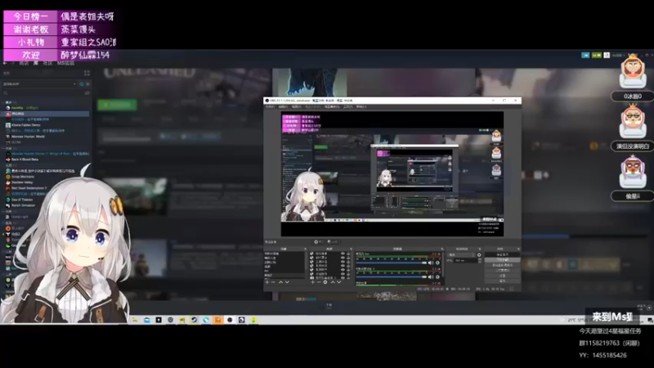This screenshot has width=654, height=368.
Task: Pop out OBS audio mixer dock header icon
Action: click(442, 249)
